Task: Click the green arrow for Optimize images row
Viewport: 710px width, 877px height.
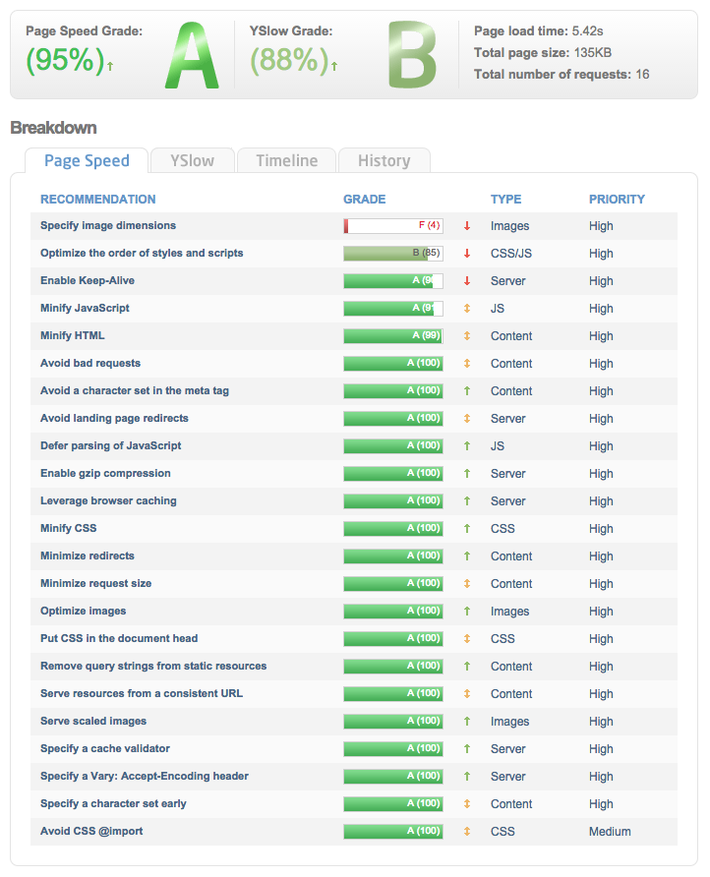Action: (467, 612)
